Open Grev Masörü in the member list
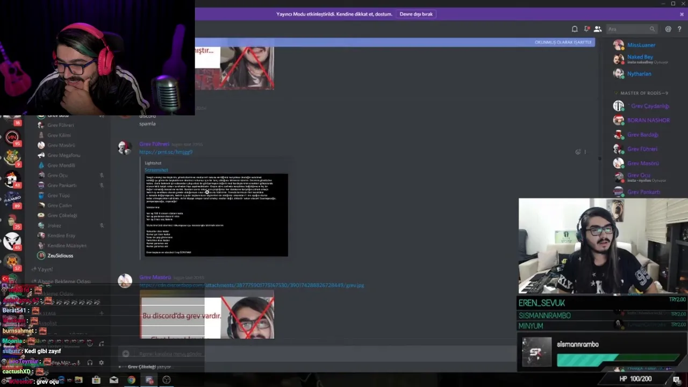The height and width of the screenshot is (387, 688). pos(642,163)
